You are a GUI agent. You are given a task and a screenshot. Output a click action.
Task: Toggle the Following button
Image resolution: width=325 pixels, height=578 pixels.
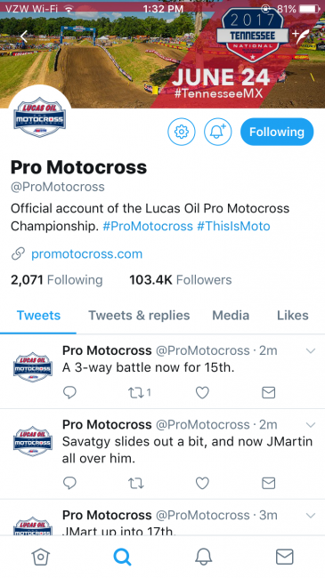tap(277, 132)
